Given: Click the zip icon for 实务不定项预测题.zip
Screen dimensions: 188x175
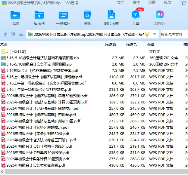Looking at the screenshot, I should coord(3,64).
